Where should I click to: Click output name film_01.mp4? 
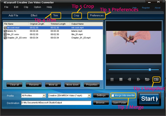coord(77,35)
